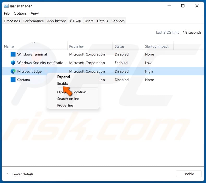Click Cortana's None impact cell

pyautogui.click(x=149, y=80)
